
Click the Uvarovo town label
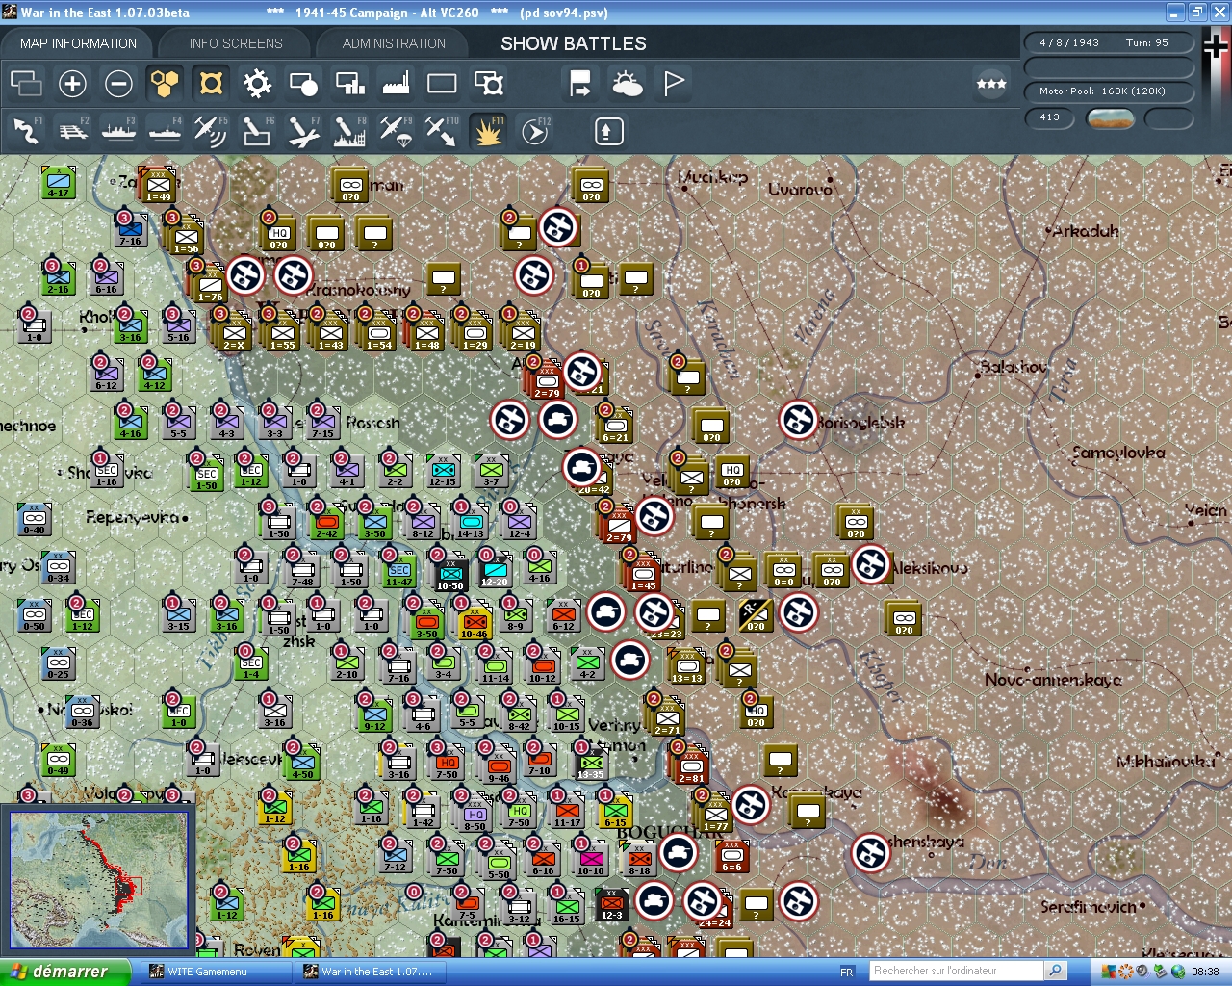coord(800,189)
